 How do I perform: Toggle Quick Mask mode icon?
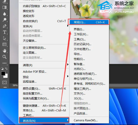[x=4, y=82]
